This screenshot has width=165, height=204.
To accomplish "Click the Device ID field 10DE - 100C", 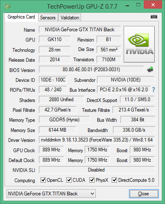I will coord(53,80).
